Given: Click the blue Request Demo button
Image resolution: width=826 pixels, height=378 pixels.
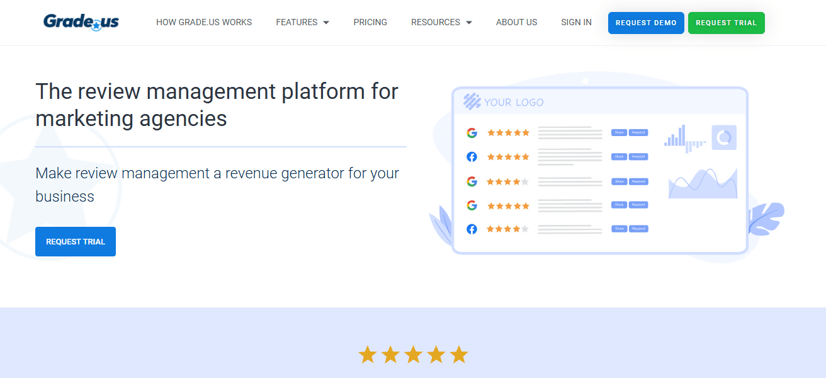Looking at the screenshot, I should 646,23.
